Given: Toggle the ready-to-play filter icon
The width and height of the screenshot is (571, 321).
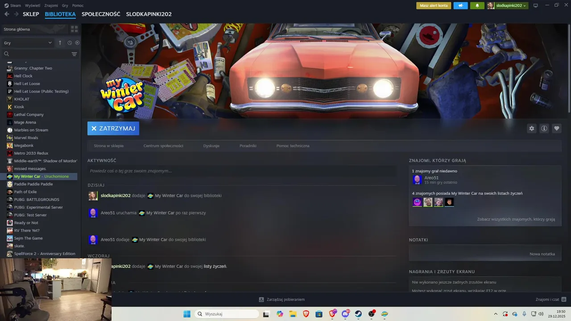Looking at the screenshot, I should coord(77,43).
